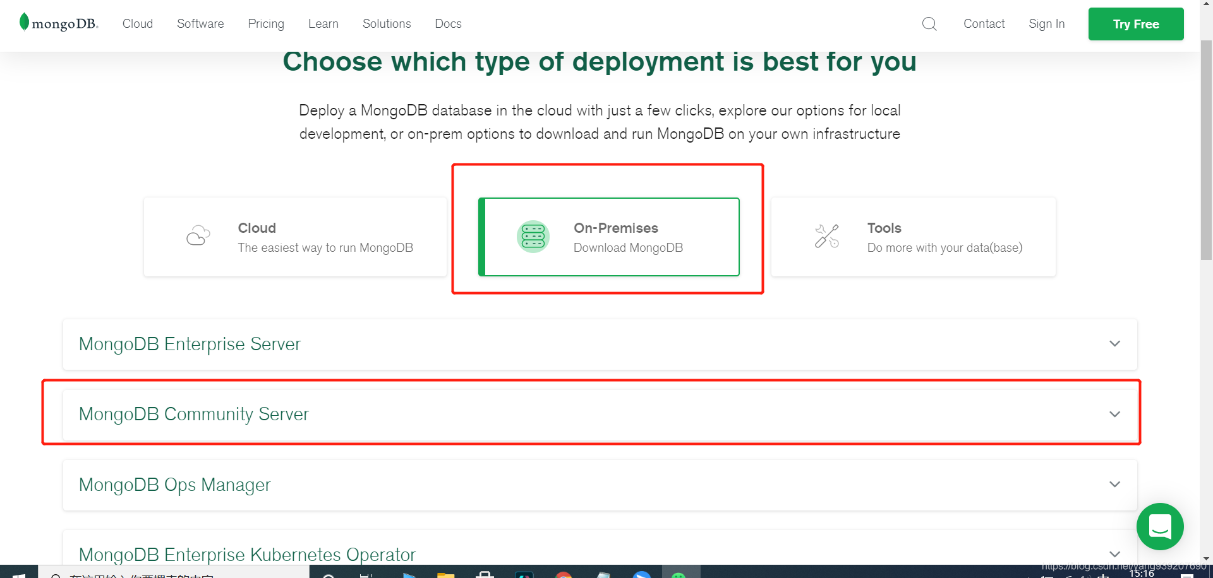Click the MongoDB Enterprise Server heading
Screen dimensions: 1213x578
190,345
